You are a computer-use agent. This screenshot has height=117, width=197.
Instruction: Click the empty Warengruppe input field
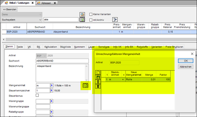point(43,101)
